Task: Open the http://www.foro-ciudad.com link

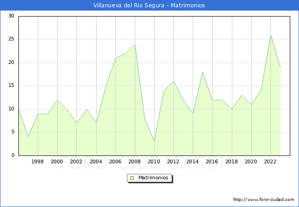Action: point(264,200)
